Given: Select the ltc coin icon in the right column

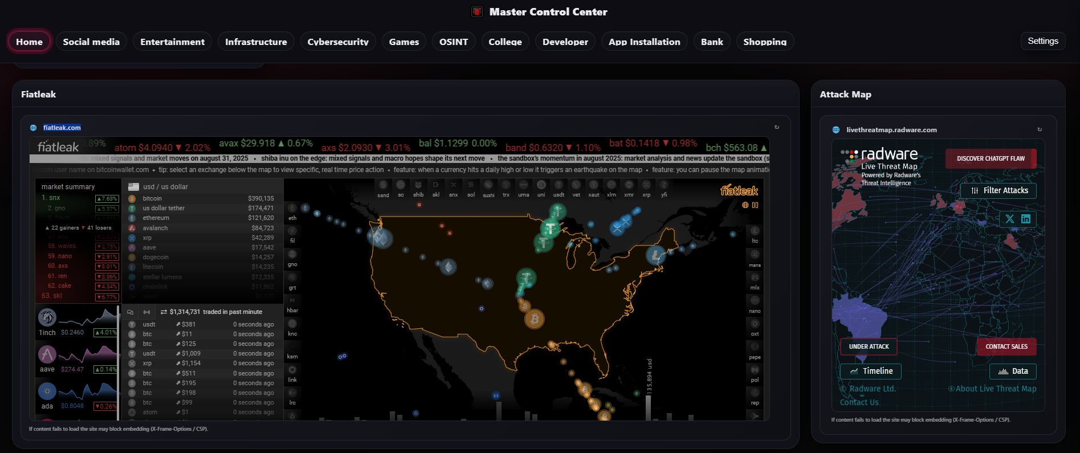Looking at the screenshot, I should point(755,231).
